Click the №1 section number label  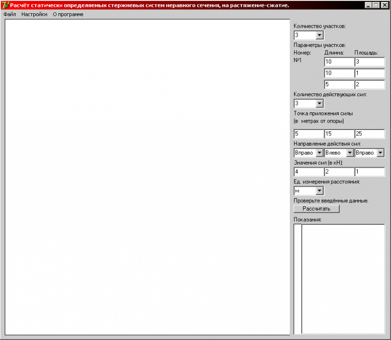(x=298, y=60)
